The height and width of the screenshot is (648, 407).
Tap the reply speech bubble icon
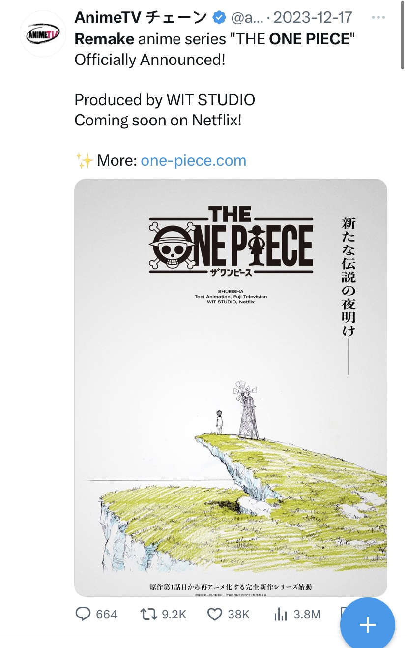(83, 614)
